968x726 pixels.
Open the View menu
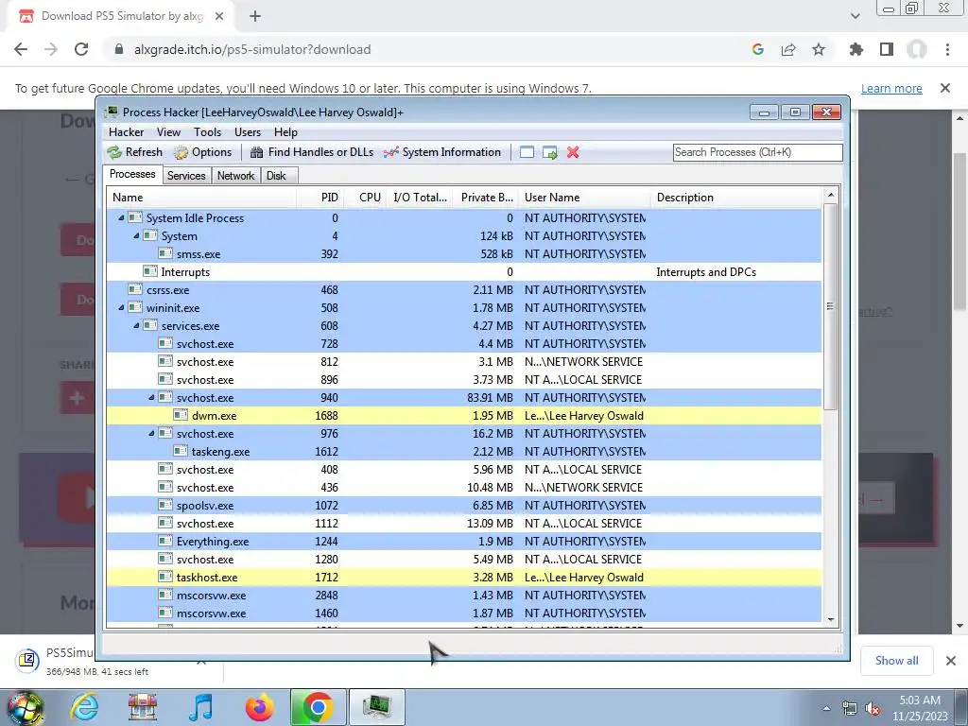[168, 132]
